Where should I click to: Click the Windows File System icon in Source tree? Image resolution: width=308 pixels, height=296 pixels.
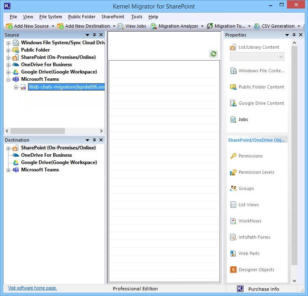point(16,43)
